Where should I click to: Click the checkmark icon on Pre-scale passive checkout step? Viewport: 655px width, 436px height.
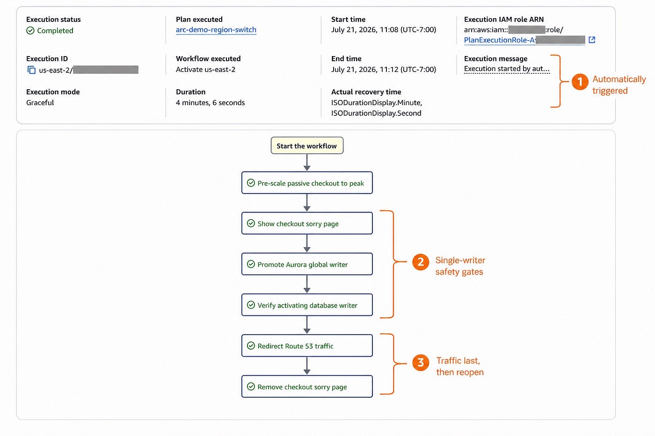pyautogui.click(x=251, y=183)
